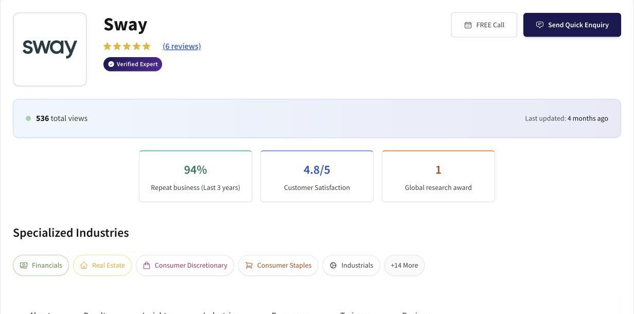Click the checkmark icon in Verified Expert badge

(111, 64)
